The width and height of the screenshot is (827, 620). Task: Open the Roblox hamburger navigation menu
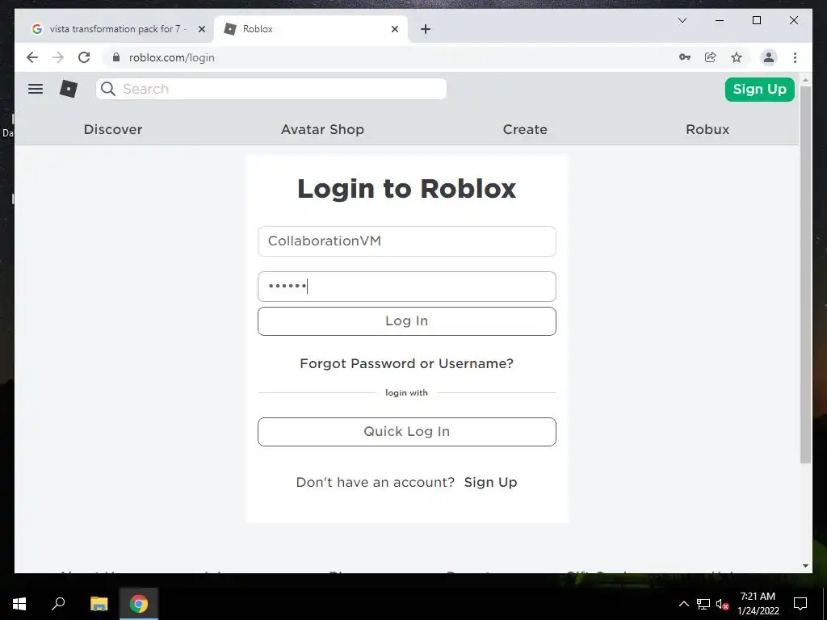(x=36, y=89)
